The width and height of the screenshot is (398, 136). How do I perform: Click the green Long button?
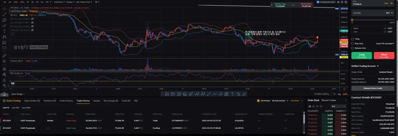point(362,56)
